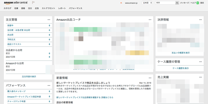Image resolution: width=208 pixels, height=104 pixels.
Task: Open the パフォーマンス widget options menu
Action: point(49,86)
